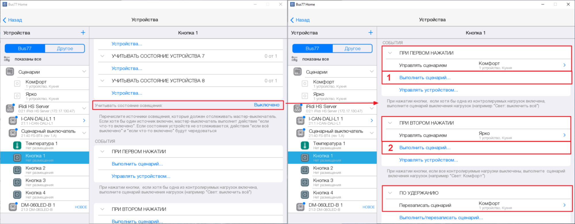This screenshot has height=224, width=575.
Task: Select the Bus77 tab in the left window
Action: (x=25, y=48)
